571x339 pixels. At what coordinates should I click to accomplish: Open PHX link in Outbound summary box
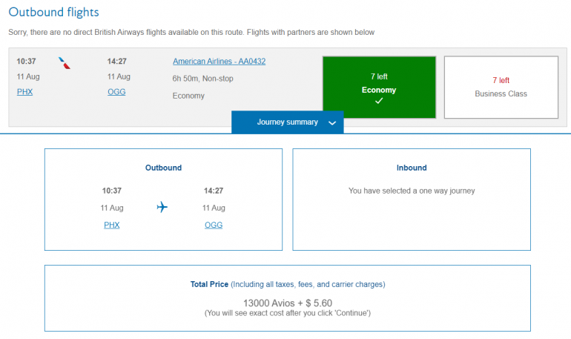pos(112,225)
